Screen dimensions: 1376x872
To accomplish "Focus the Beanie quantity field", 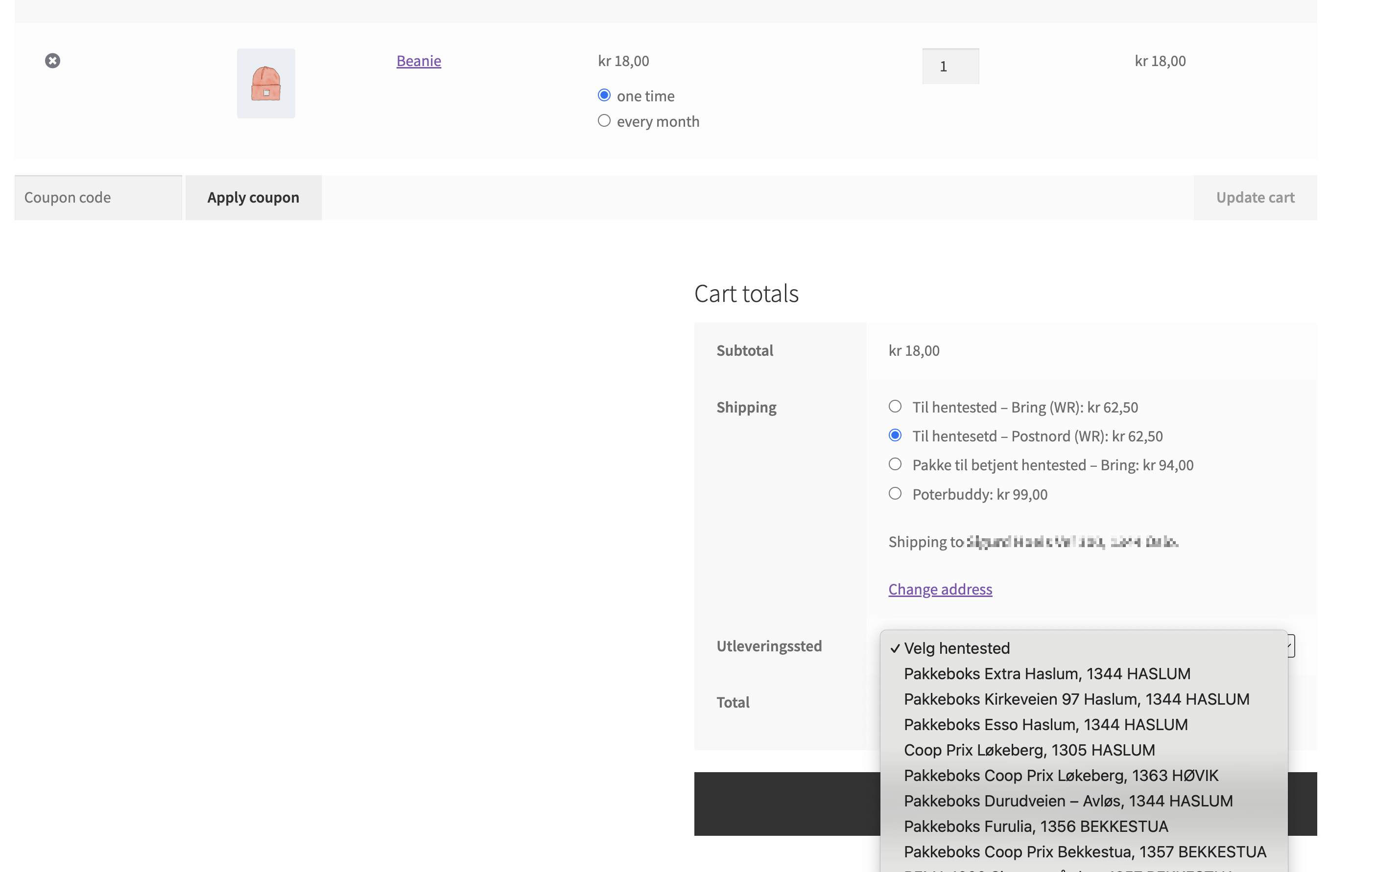I will (x=950, y=66).
